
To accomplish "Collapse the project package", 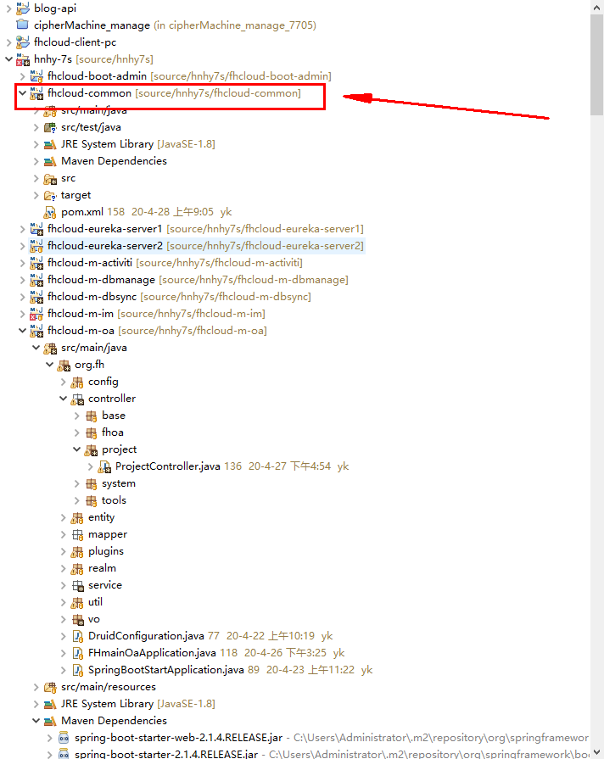I will (x=76, y=449).
